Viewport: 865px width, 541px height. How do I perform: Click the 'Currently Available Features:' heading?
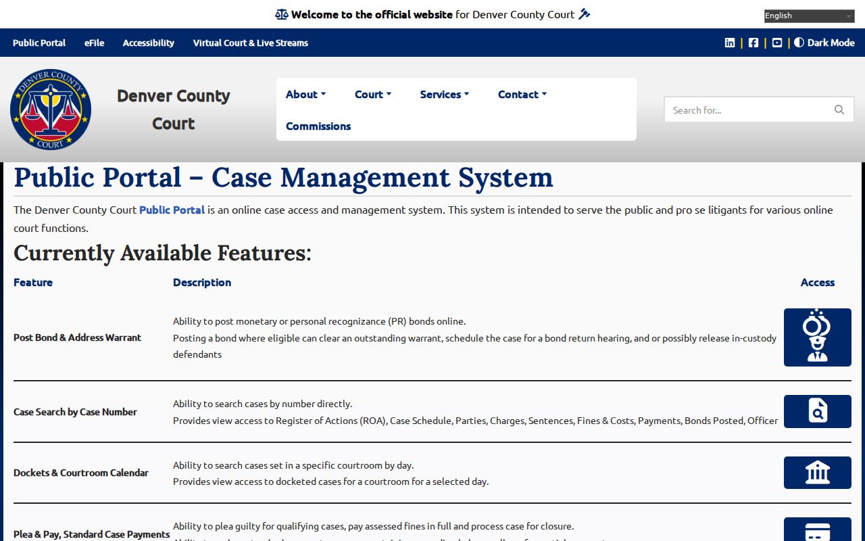(x=162, y=253)
